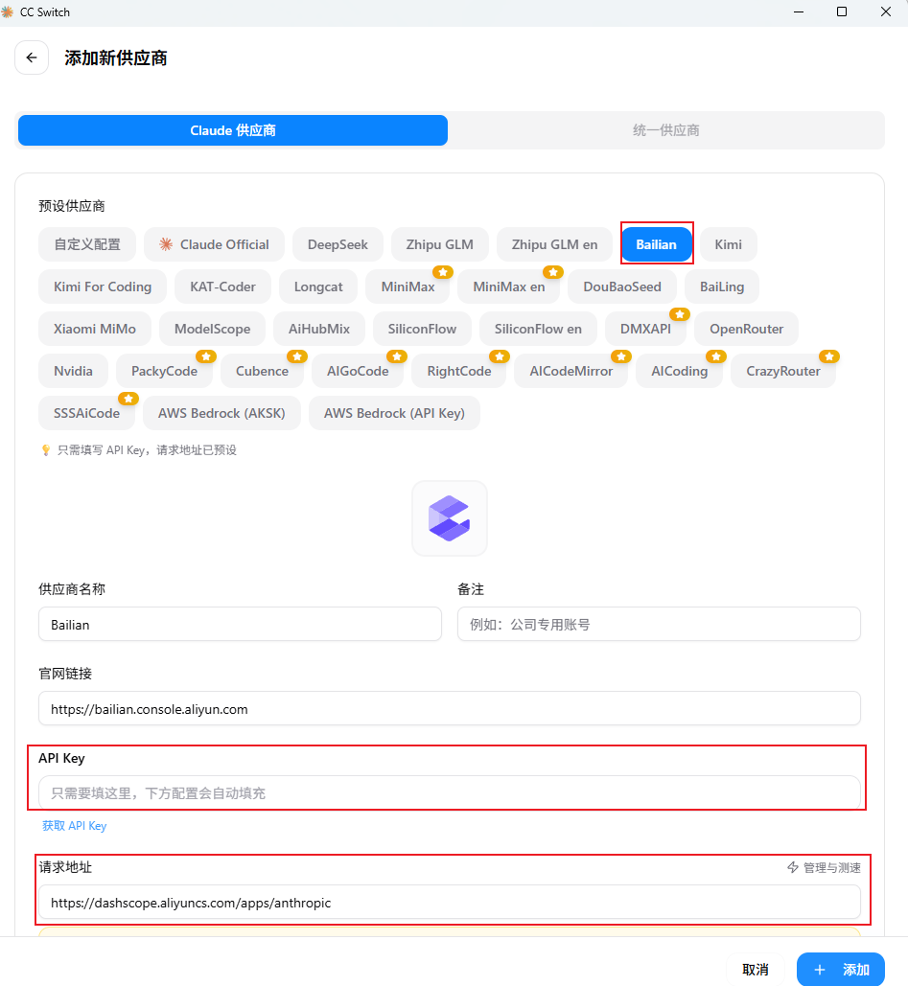Choose the Xiaomi MiMo preset
The height and width of the screenshot is (986, 908).
[94, 329]
